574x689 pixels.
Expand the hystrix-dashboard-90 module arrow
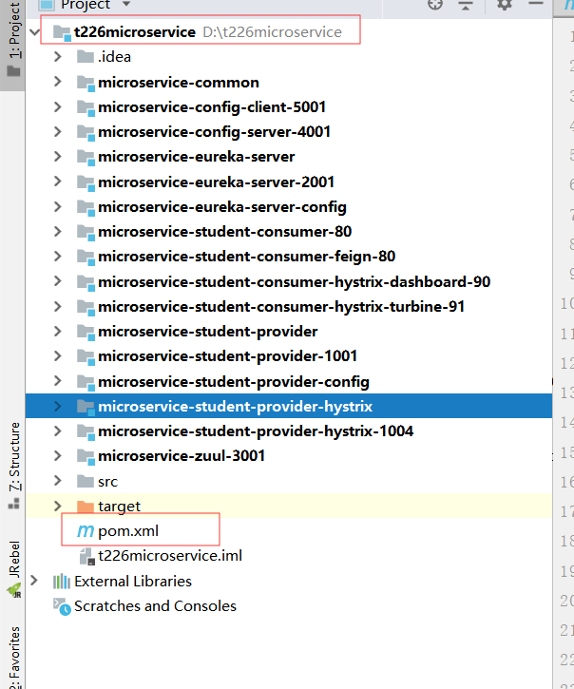(57, 281)
